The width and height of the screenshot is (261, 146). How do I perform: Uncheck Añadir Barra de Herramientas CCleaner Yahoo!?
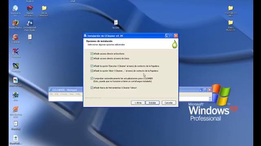pos(92,88)
